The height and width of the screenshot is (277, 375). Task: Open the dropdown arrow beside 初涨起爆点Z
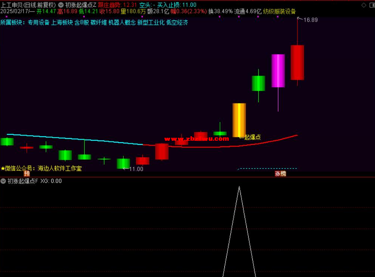tap(61, 5)
